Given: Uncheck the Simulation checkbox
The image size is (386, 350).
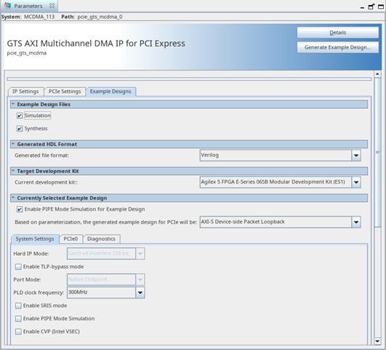Looking at the screenshot, I should (x=20, y=115).
